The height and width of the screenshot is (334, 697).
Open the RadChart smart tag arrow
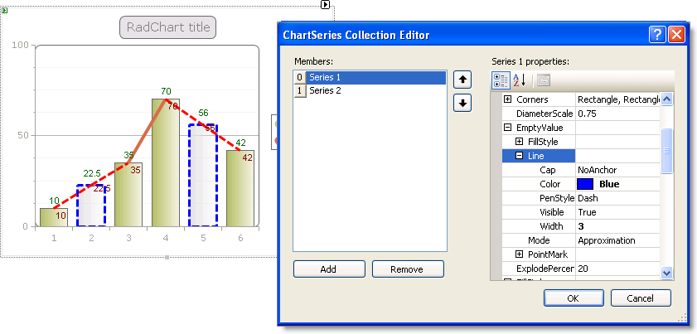pos(326,4)
